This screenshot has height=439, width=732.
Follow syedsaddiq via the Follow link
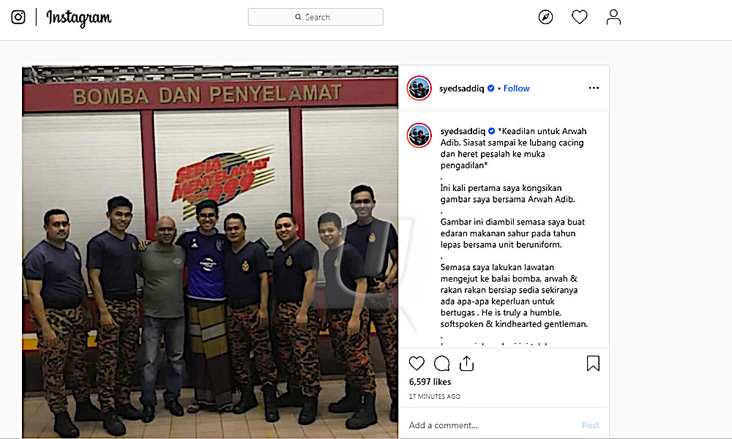[x=516, y=89]
